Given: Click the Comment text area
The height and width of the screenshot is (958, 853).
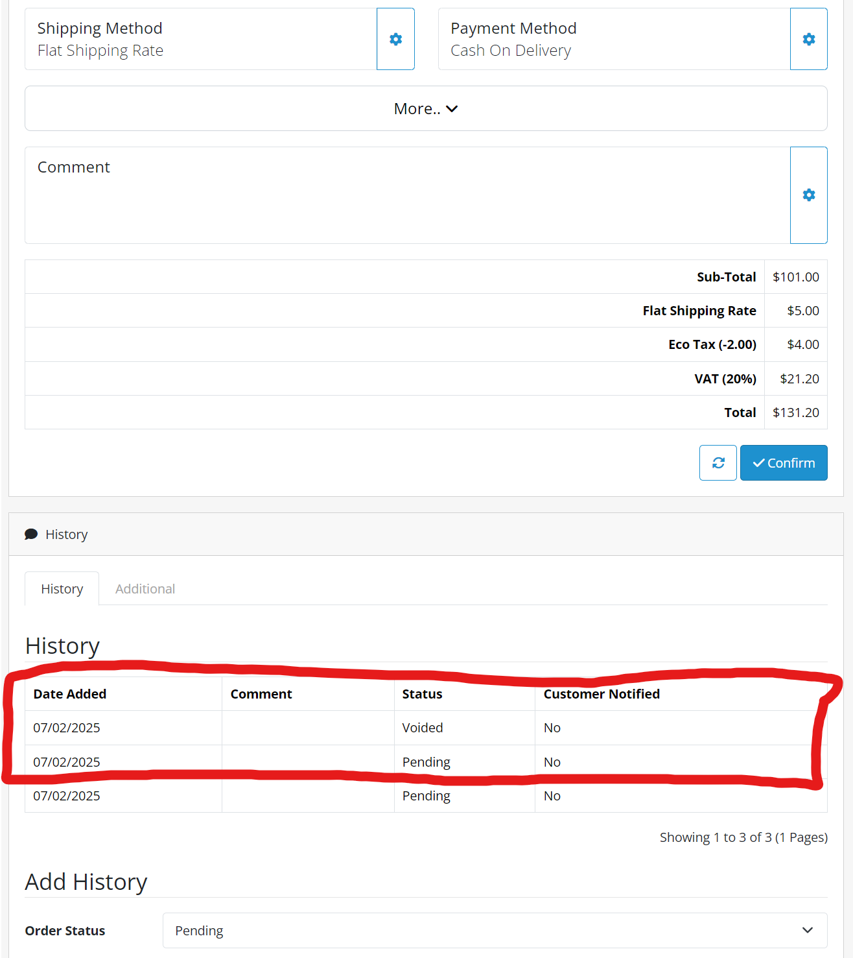Looking at the screenshot, I should tap(407, 195).
